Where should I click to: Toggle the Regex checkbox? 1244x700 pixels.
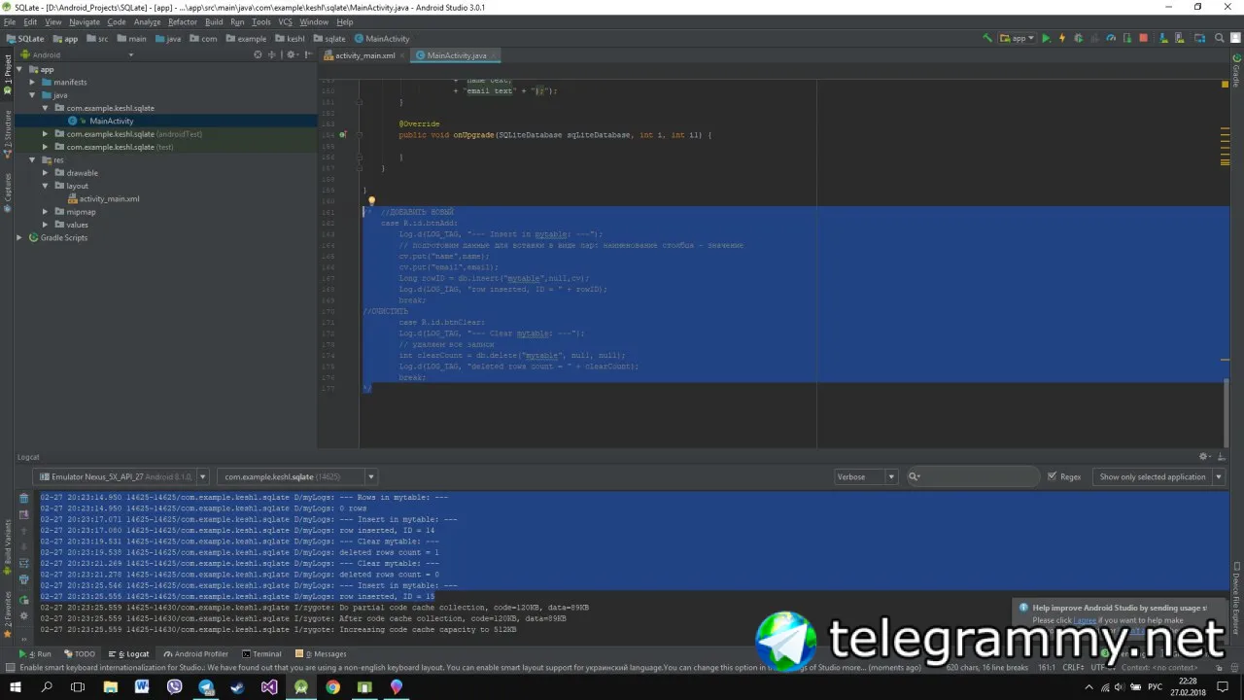tap(1052, 476)
